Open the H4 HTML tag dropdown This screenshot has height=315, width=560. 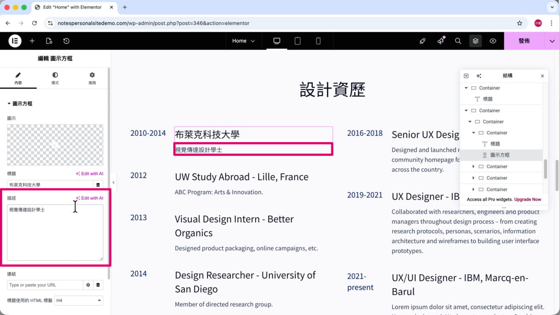(x=79, y=301)
